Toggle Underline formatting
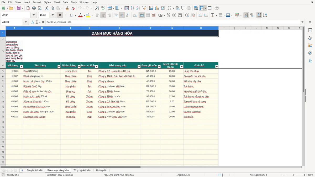This screenshot has width=315, height=177. tap(71, 15)
